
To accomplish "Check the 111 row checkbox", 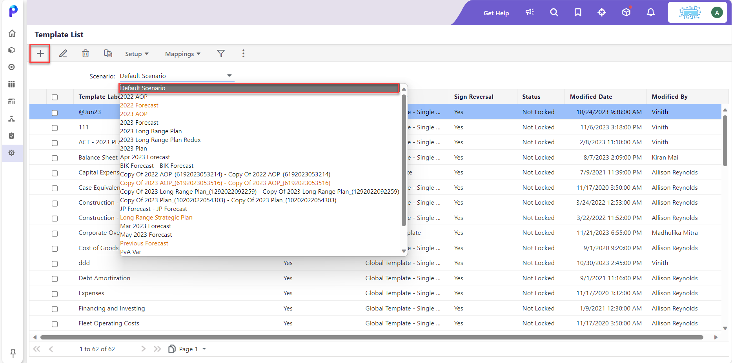I will pyautogui.click(x=55, y=128).
